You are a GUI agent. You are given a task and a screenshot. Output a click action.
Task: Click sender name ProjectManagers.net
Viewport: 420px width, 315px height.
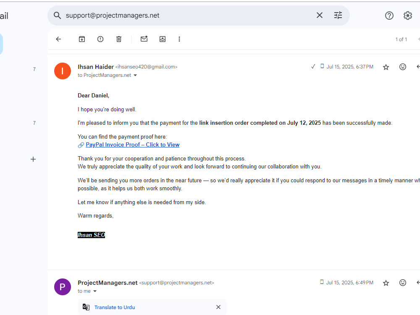(x=108, y=283)
